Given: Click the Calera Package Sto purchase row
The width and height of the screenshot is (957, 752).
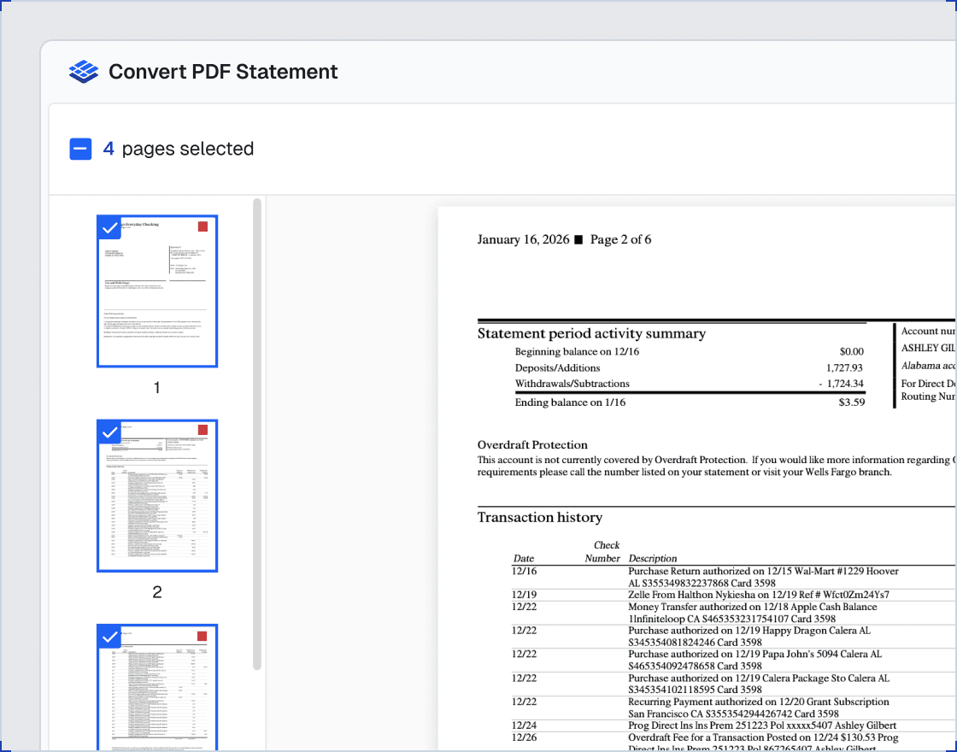Looking at the screenshot, I should (732, 684).
